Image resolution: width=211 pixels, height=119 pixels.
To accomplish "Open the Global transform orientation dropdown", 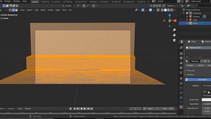I will 69,6.
